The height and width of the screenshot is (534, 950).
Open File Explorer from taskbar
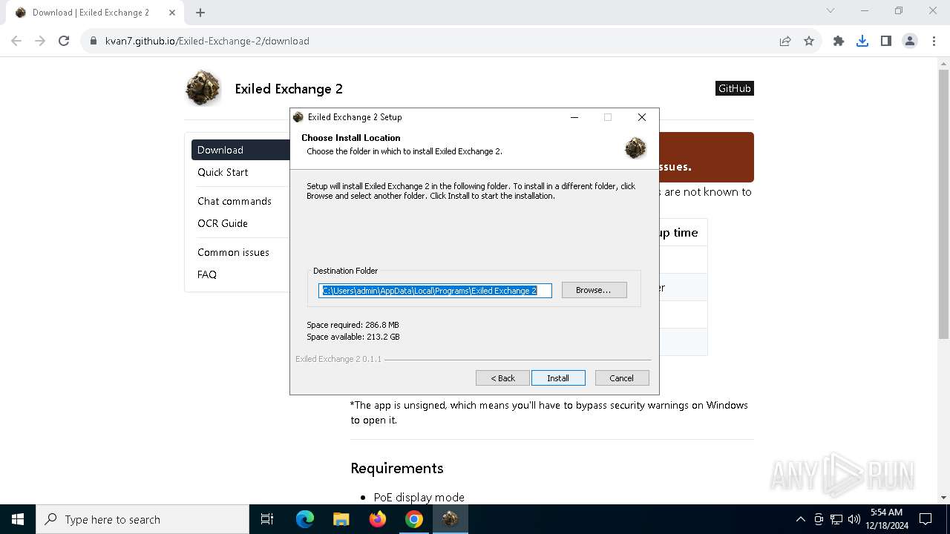pyautogui.click(x=341, y=519)
